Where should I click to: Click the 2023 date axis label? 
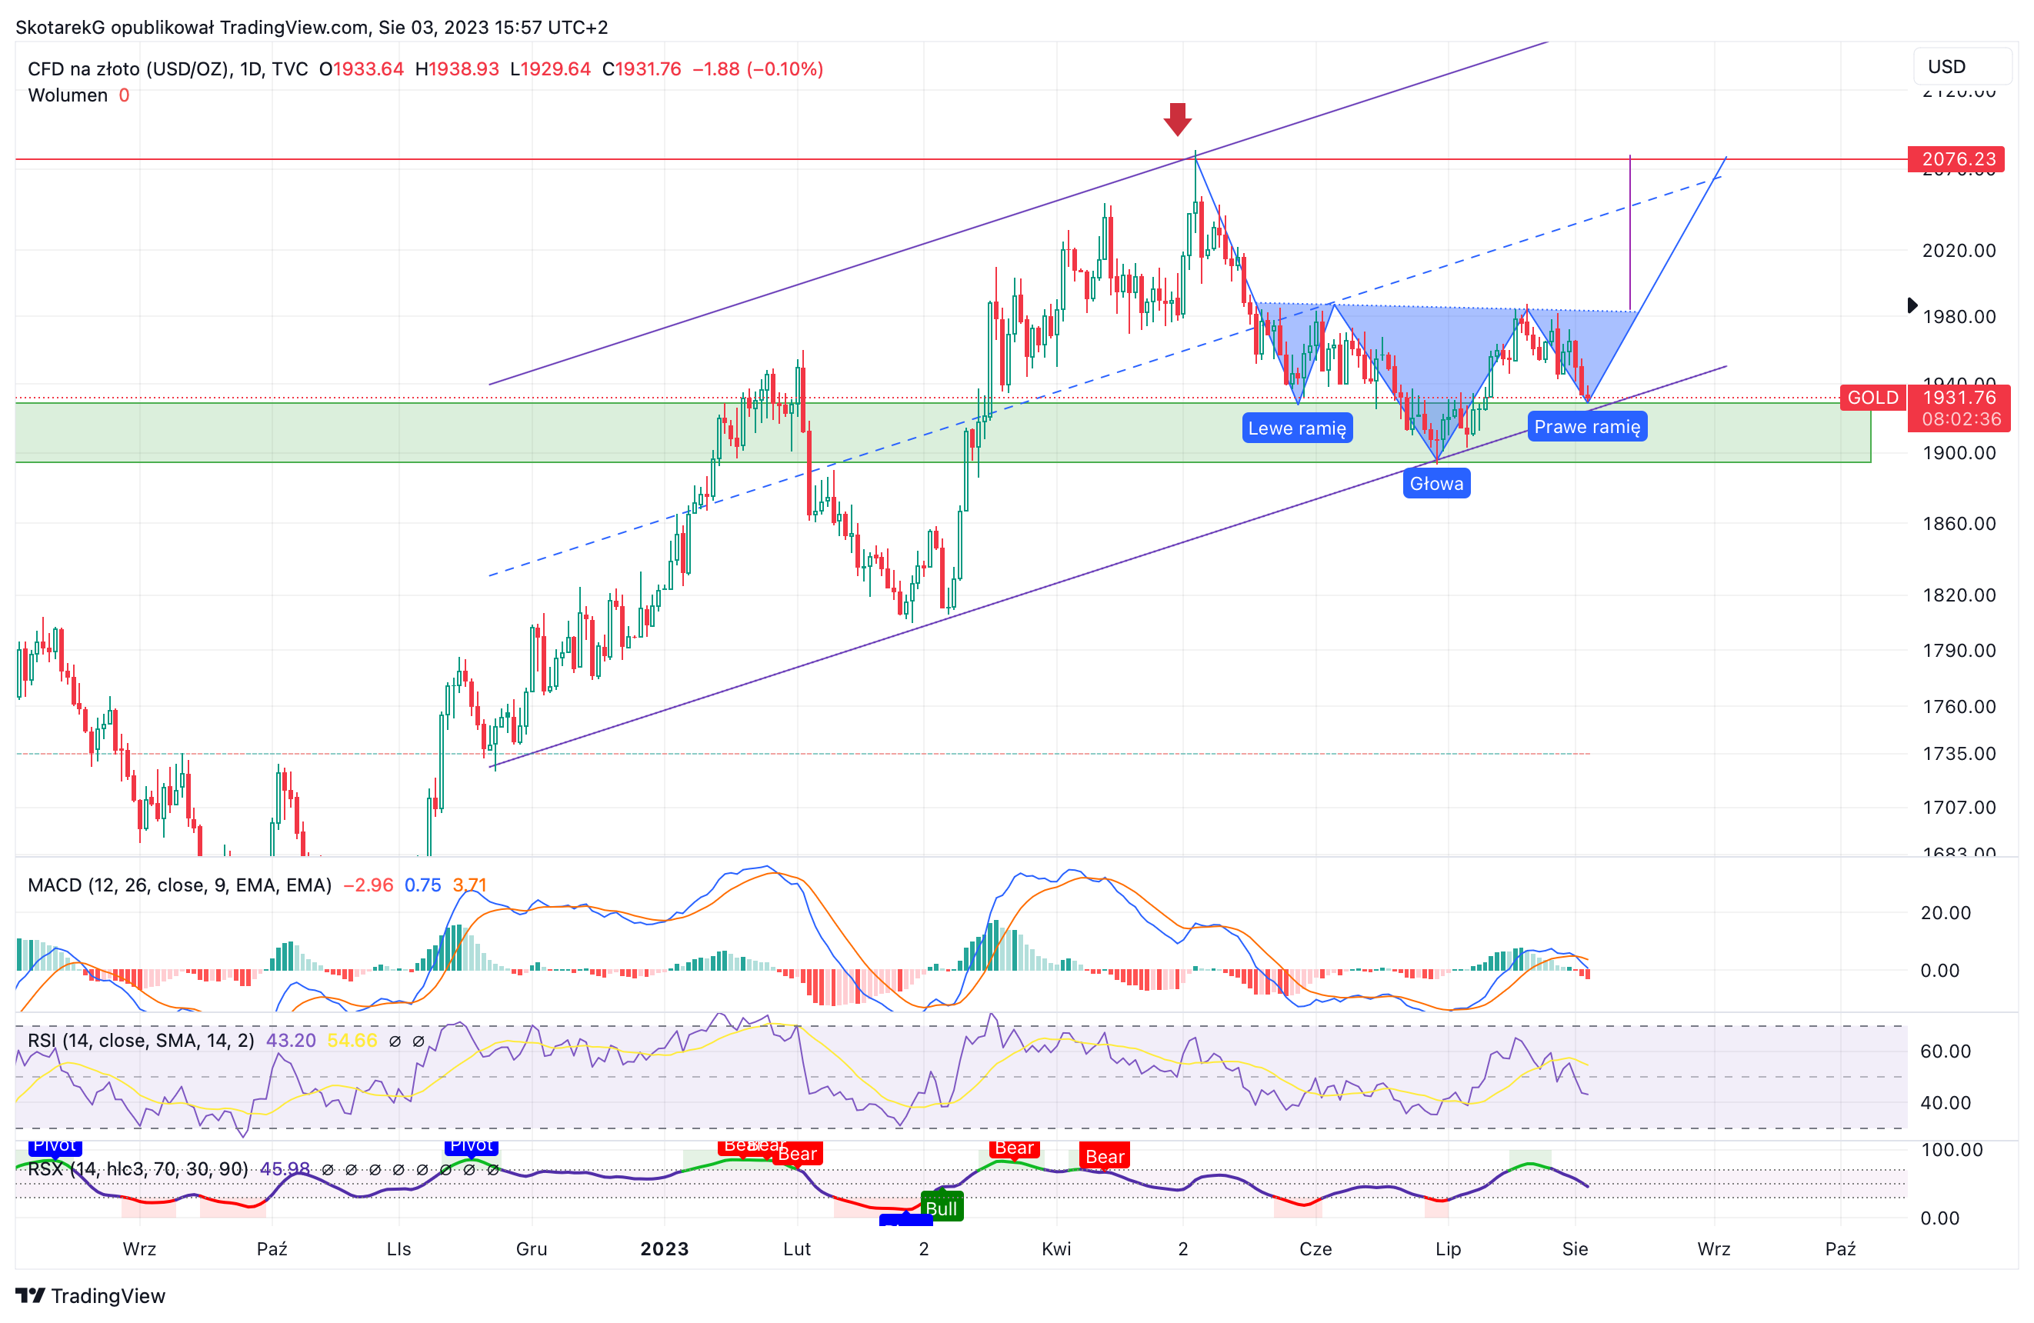tap(664, 1248)
